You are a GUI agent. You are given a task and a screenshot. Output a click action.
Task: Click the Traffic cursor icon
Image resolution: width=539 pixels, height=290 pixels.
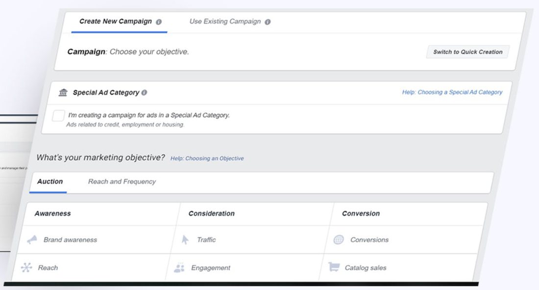pos(185,240)
